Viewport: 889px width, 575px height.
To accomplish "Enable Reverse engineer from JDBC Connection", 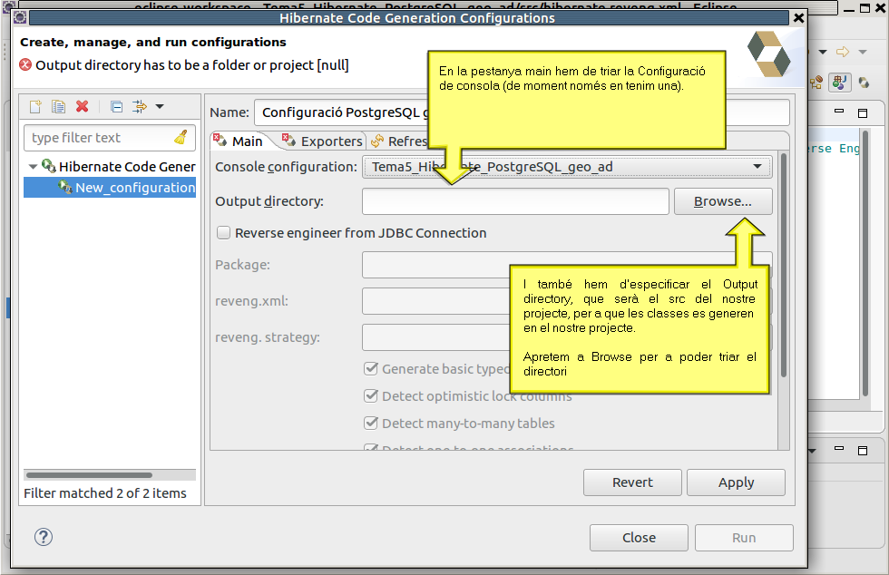I will [224, 233].
